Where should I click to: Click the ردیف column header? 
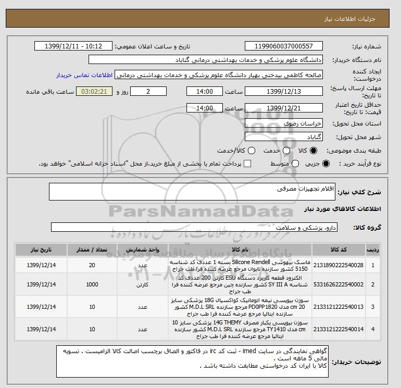pyautogui.click(x=373, y=249)
